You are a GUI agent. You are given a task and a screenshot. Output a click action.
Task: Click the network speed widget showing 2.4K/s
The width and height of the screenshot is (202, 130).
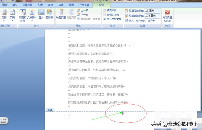click(x=4, y=121)
